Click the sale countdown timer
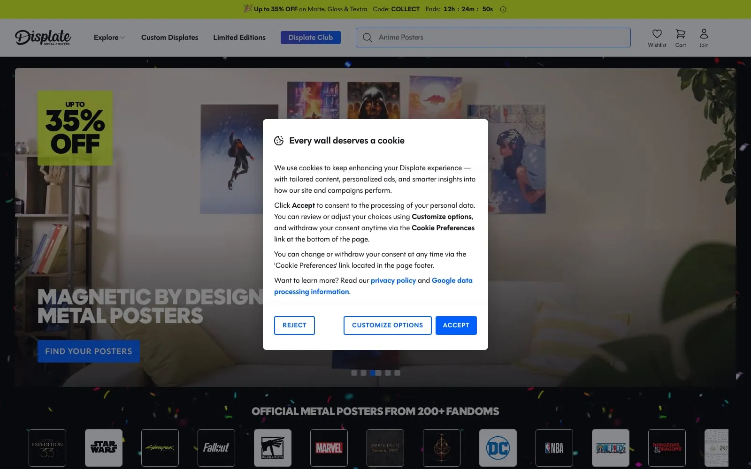 tap(468, 9)
